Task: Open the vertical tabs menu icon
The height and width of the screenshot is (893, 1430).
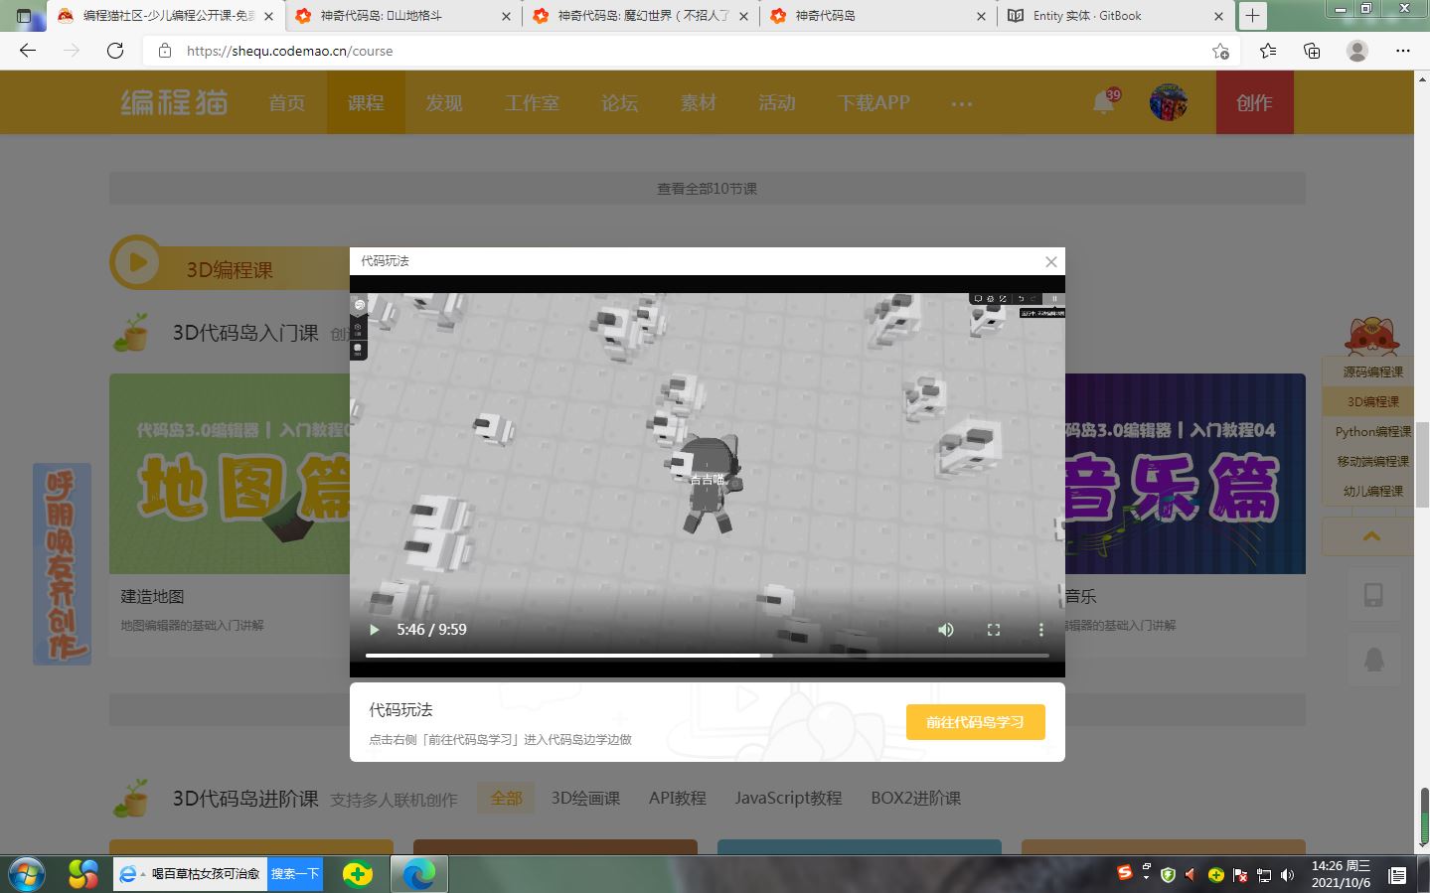Action: tap(24, 16)
